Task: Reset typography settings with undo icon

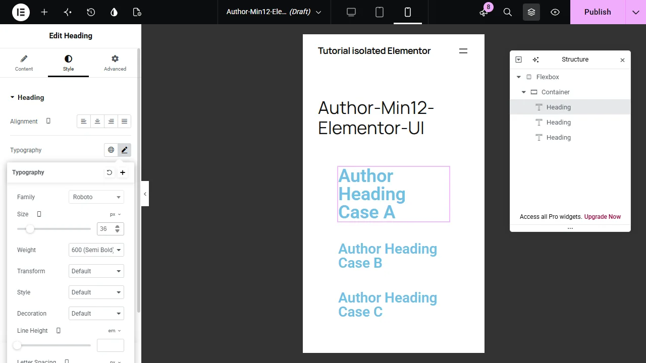Action: pyautogui.click(x=110, y=172)
